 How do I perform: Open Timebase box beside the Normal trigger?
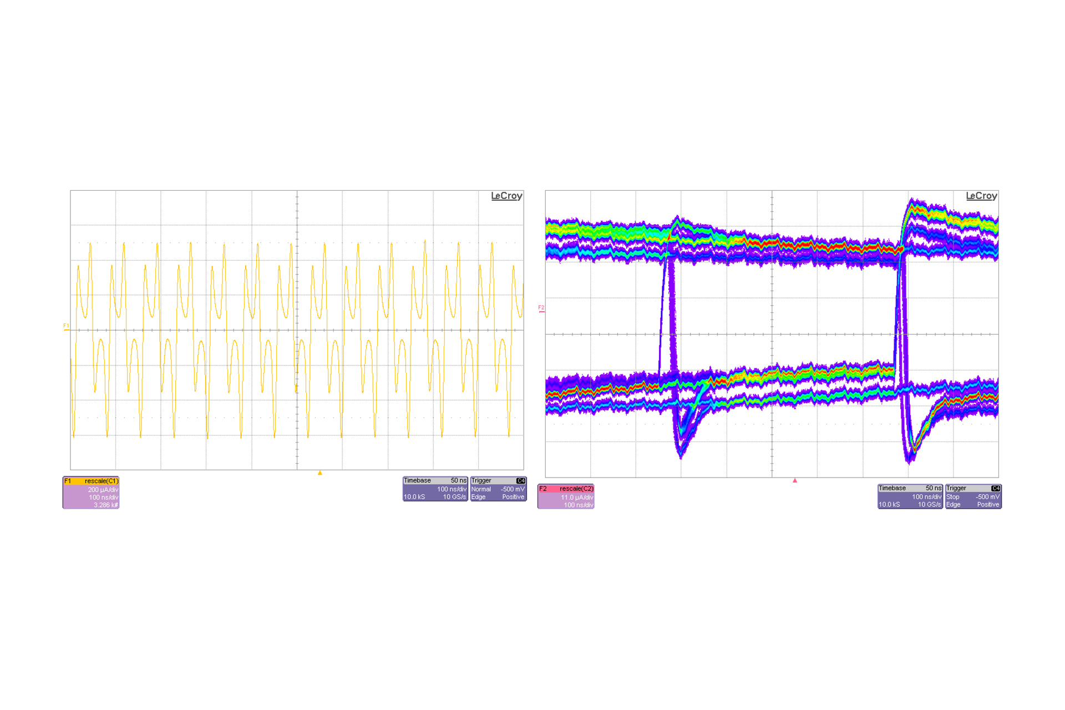pos(435,489)
